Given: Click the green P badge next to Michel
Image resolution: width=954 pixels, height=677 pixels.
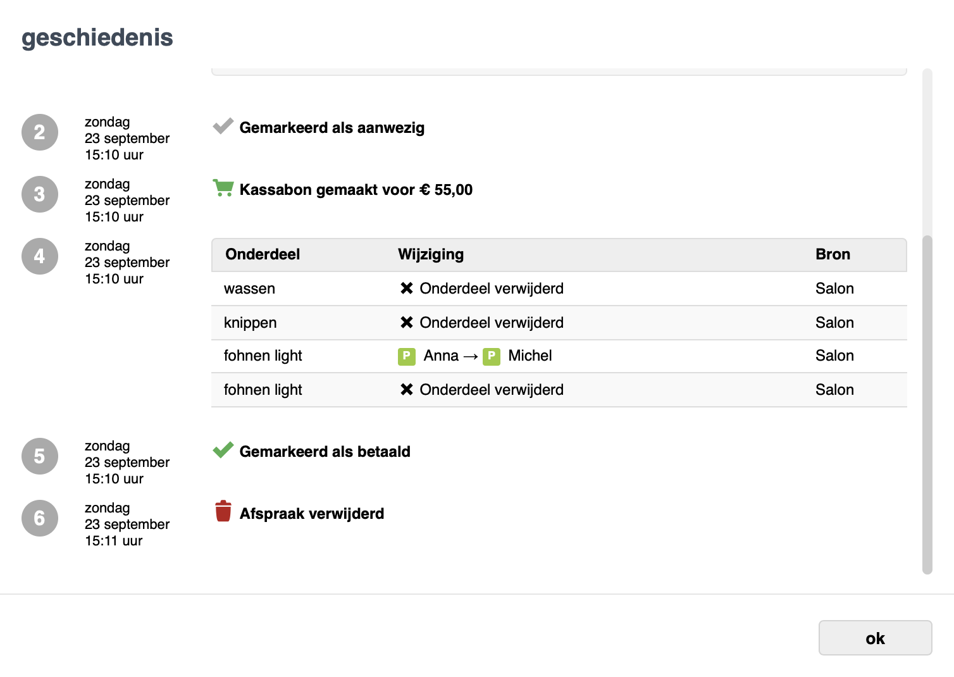Looking at the screenshot, I should (491, 356).
